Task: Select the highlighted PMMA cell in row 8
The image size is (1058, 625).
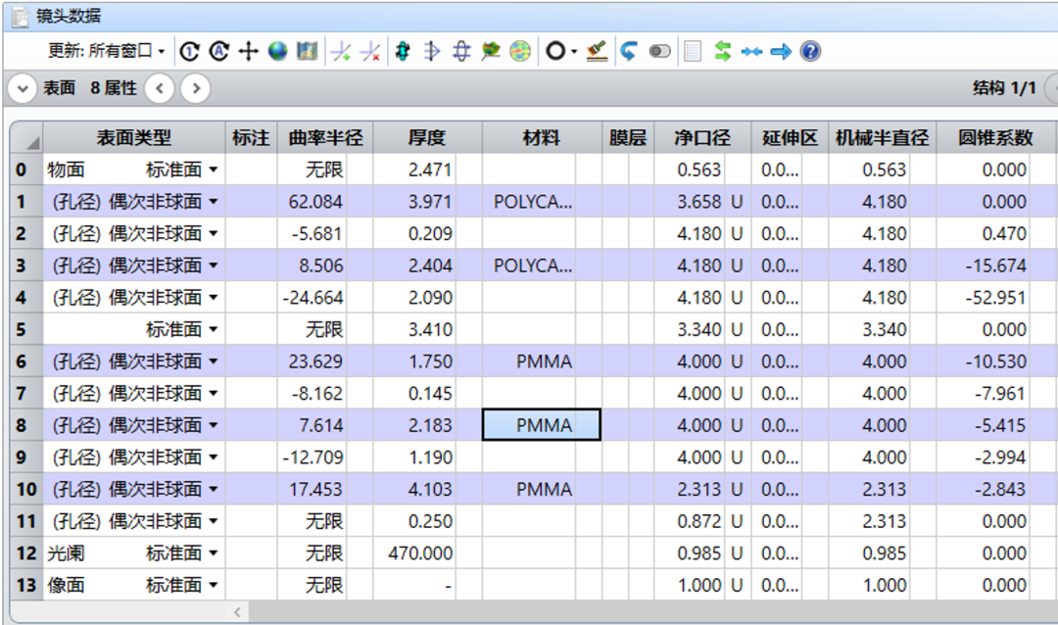Action: pyautogui.click(x=542, y=425)
